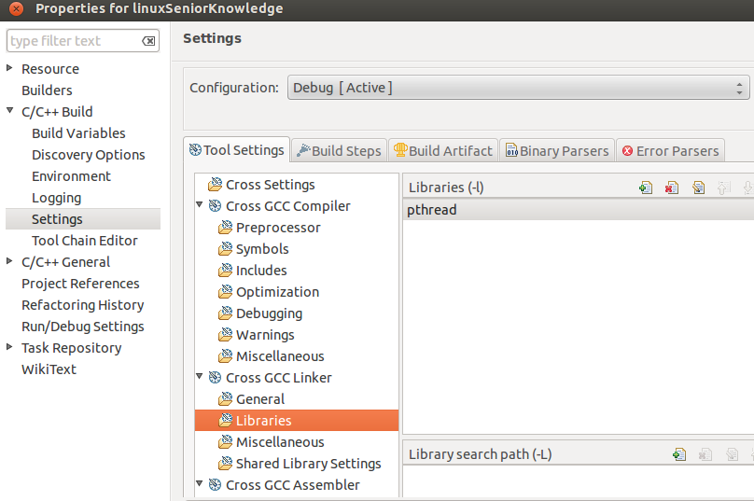The image size is (754, 501).
Task: Open the Build Artifact tab
Action: point(443,151)
